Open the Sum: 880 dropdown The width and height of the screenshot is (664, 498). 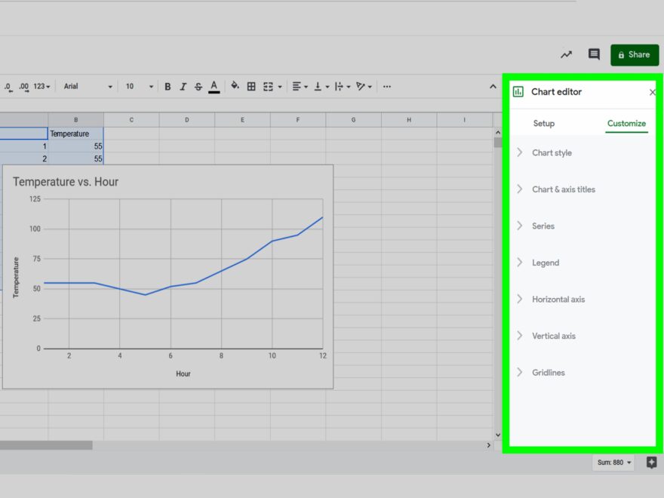(x=613, y=463)
